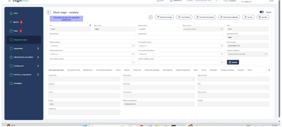Viewport: 282px width, 127px height.
Task: Open the Usuario designado dropdown
Action: 247,54
